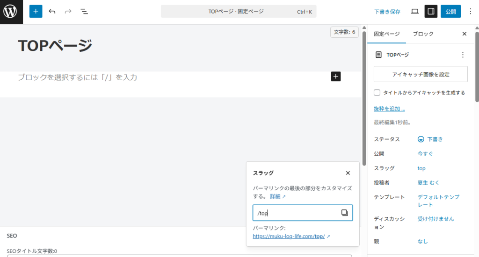The width and height of the screenshot is (479, 257).
Task: Enable タイトルからアイキャッチを生成する checkbox
Action: [x=377, y=92]
